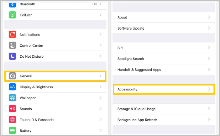This screenshot has width=220, height=136.
Task: Open the Wallpaper flower icon
Action: tap(12, 98)
